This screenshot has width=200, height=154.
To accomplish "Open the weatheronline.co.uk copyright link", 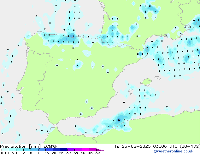I will pos(174,151).
